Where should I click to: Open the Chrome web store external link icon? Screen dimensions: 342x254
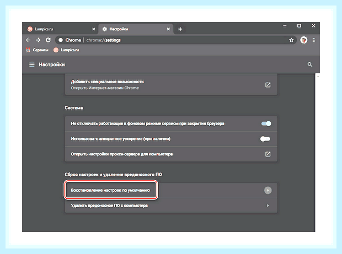(x=268, y=85)
